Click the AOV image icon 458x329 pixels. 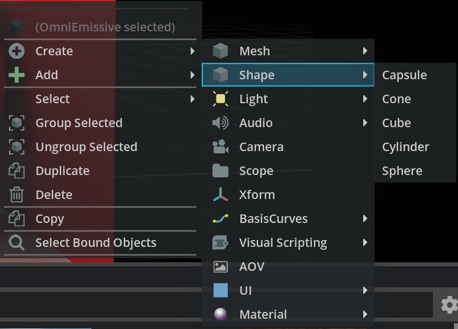click(x=220, y=267)
